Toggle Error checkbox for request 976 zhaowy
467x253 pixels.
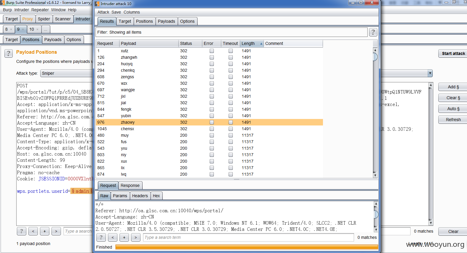pyautogui.click(x=212, y=122)
